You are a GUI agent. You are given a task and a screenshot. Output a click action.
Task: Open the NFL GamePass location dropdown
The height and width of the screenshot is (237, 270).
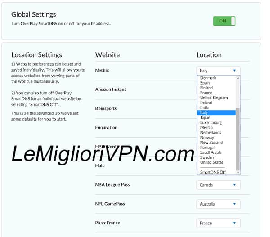pos(218,204)
